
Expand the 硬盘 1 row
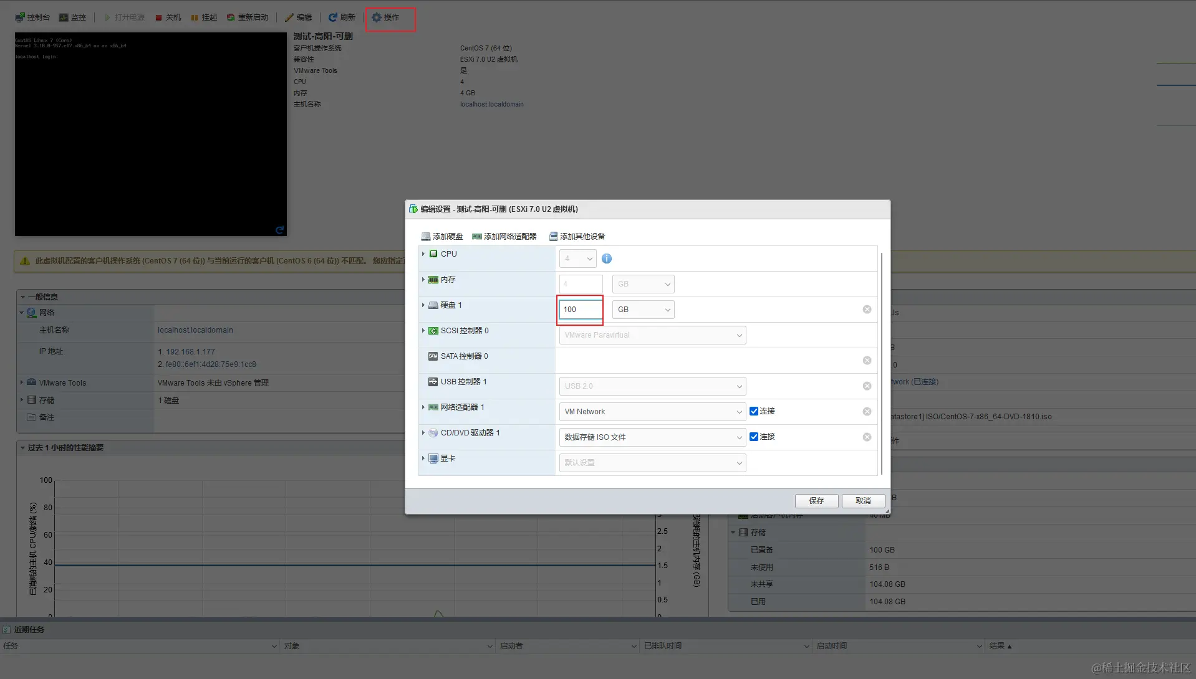pos(423,305)
